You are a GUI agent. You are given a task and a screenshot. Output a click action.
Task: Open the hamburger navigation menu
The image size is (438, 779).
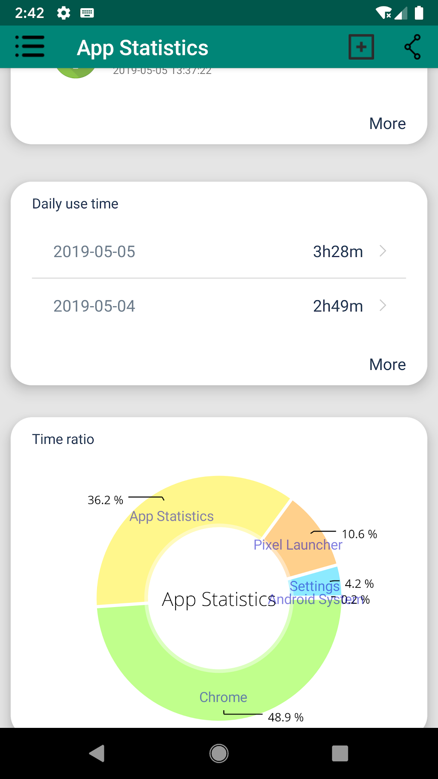[x=30, y=46]
